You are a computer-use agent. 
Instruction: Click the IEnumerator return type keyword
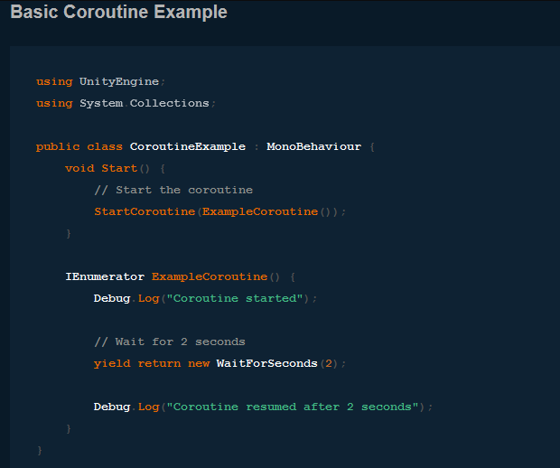[104, 276]
